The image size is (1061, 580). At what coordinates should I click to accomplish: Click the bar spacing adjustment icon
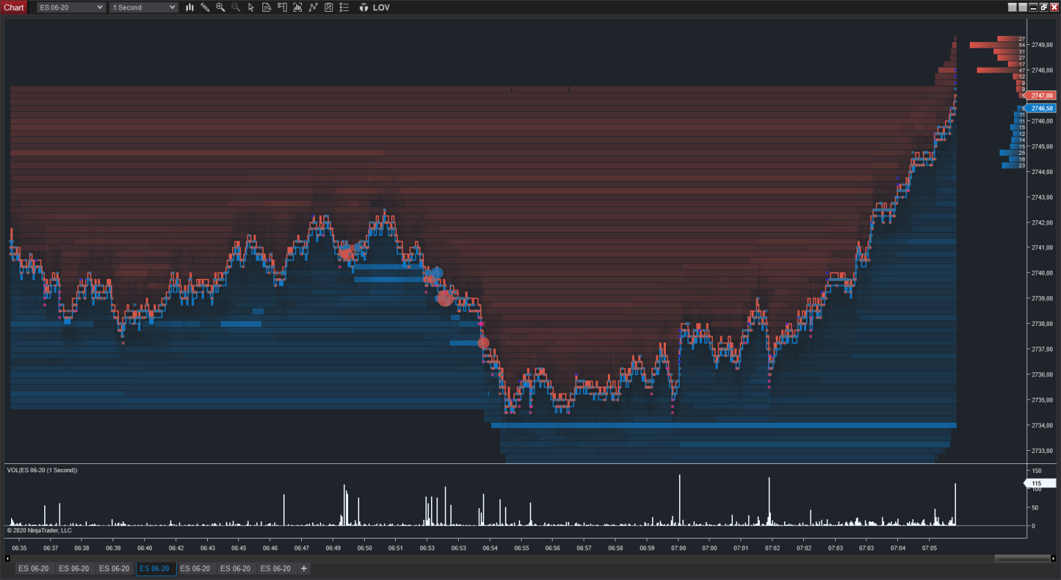click(x=297, y=7)
